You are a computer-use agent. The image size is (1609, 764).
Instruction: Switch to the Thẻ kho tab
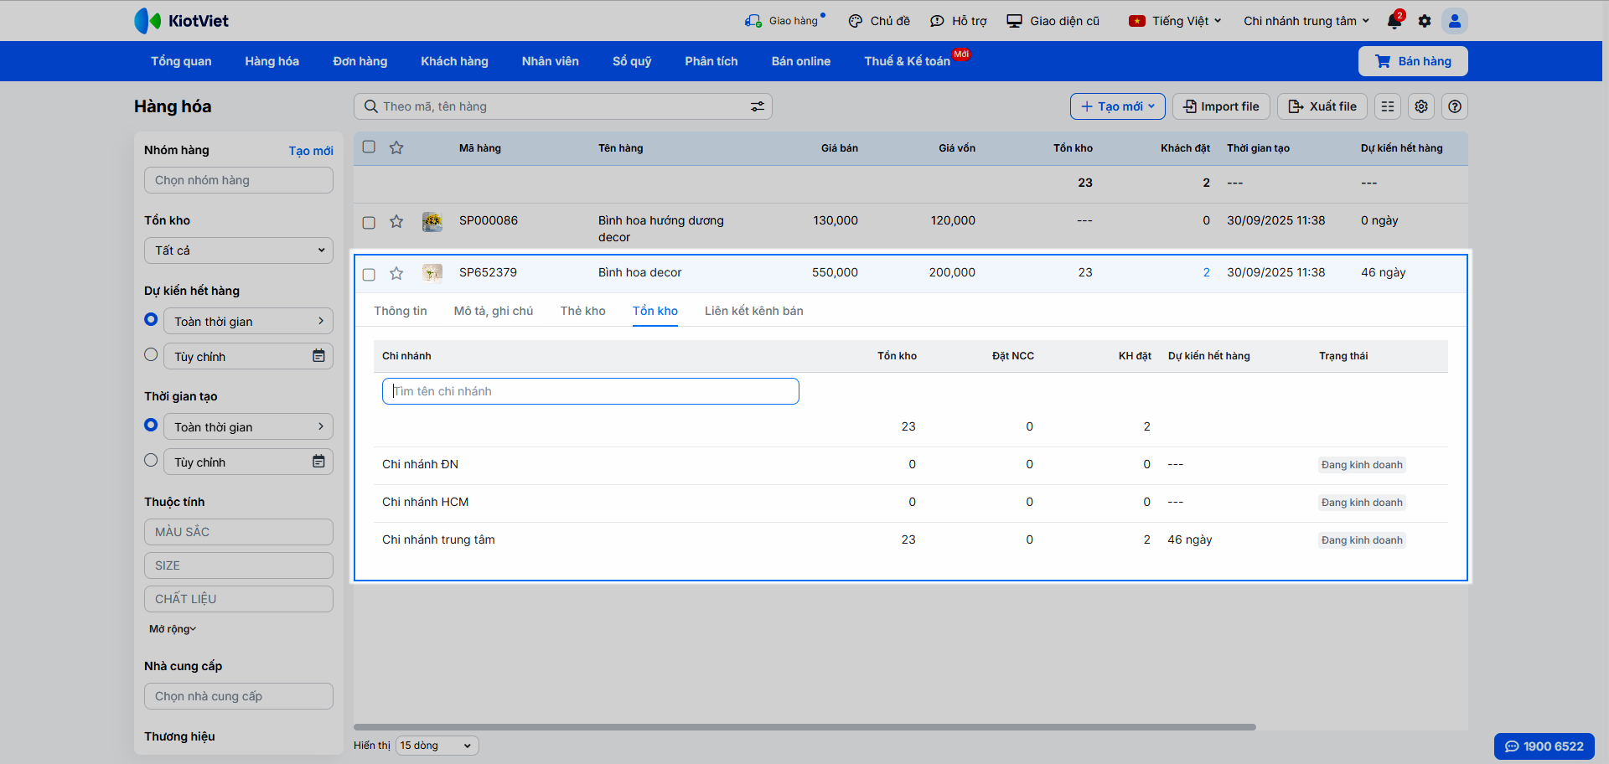click(582, 311)
